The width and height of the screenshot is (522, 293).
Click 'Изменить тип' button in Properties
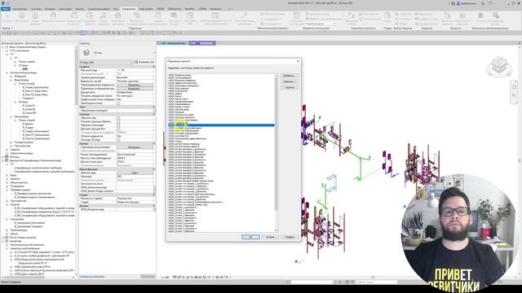coord(144,62)
